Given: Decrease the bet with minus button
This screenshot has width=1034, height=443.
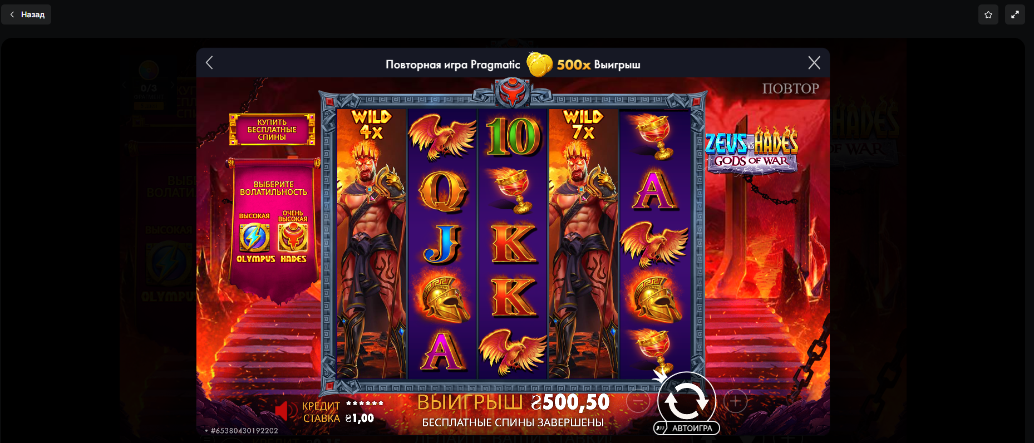Looking at the screenshot, I should pos(638,401).
